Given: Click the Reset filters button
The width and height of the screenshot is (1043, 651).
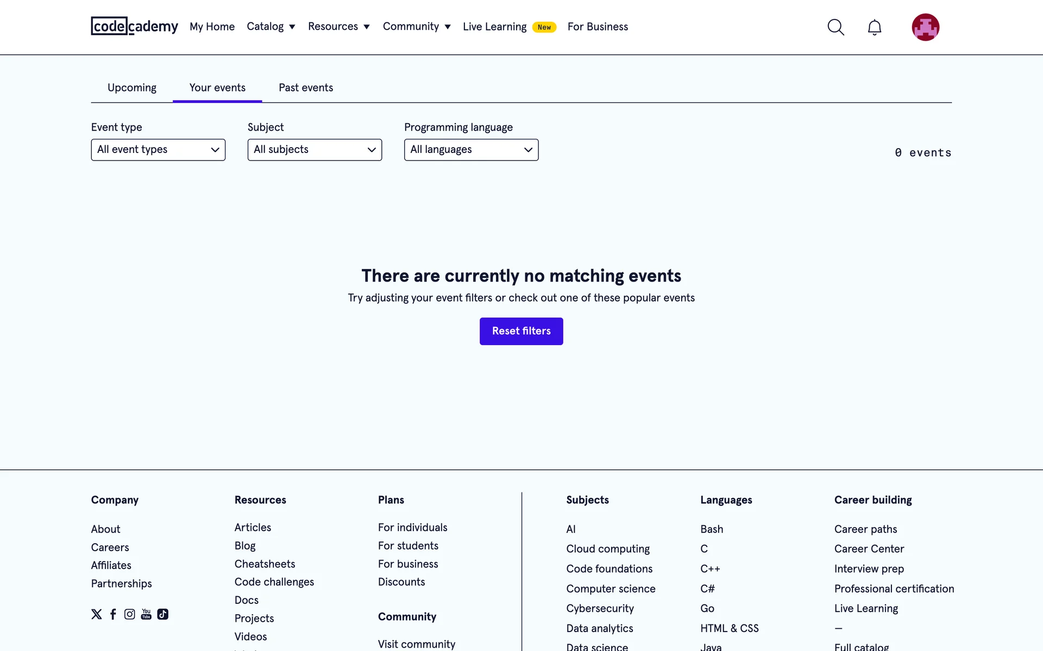Looking at the screenshot, I should (521, 331).
